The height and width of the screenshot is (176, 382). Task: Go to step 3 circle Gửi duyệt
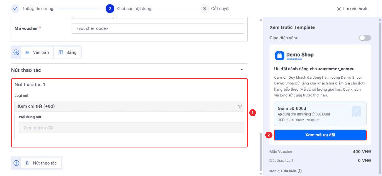[x=205, y=9]
